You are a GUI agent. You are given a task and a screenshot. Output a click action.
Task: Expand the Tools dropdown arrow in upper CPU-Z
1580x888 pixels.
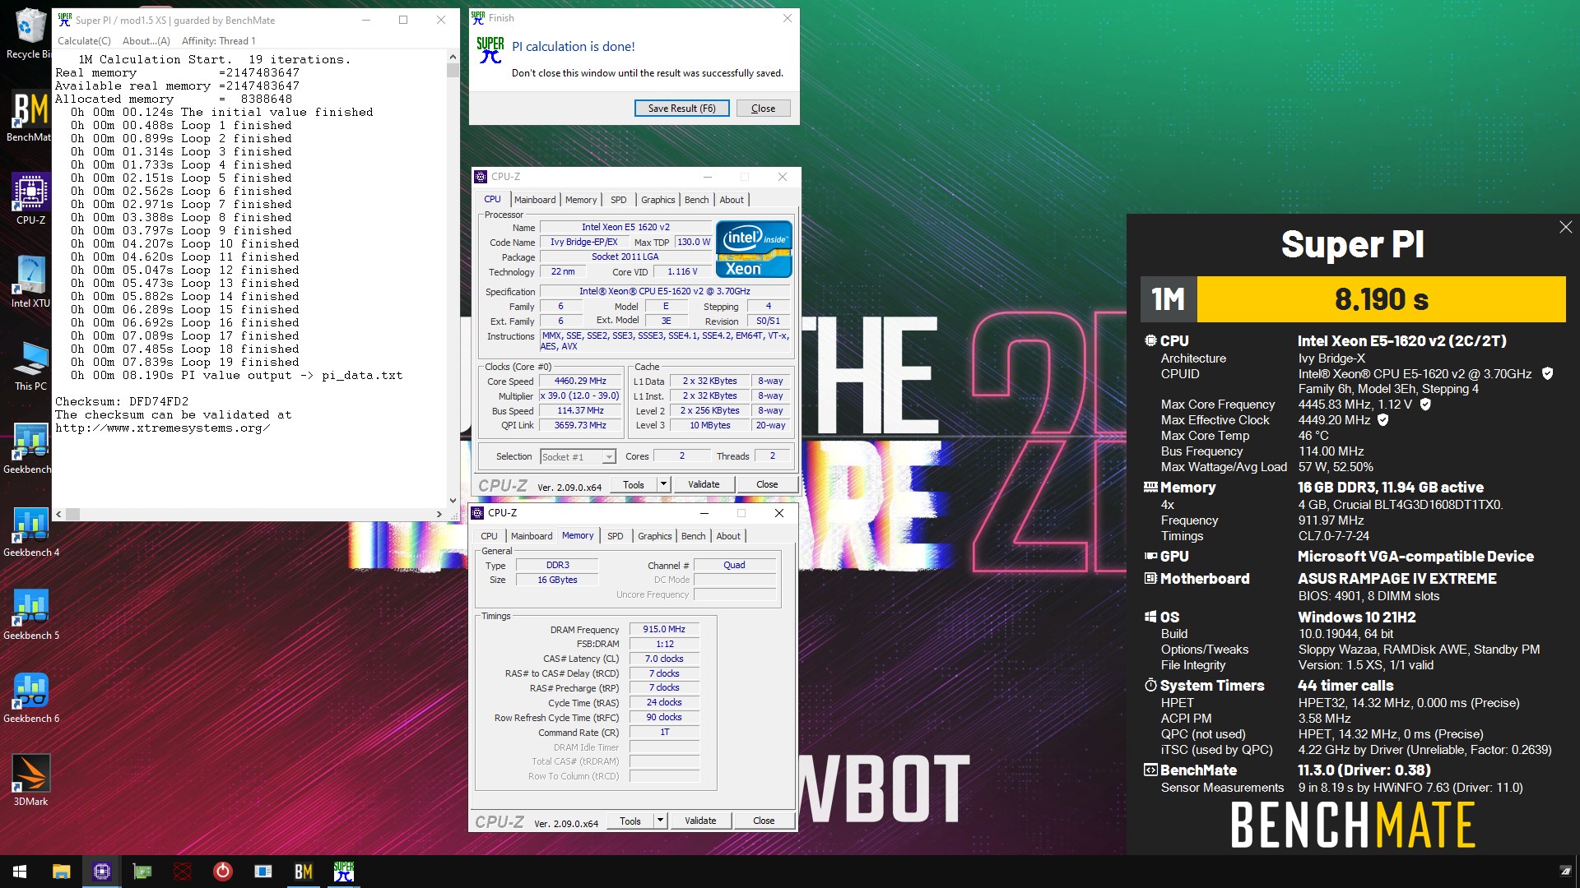pos(663,484)
